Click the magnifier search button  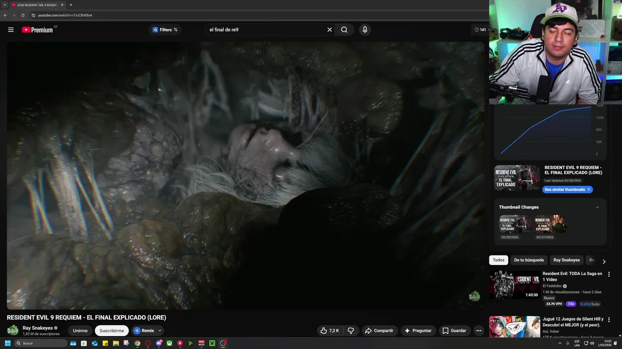344,30
